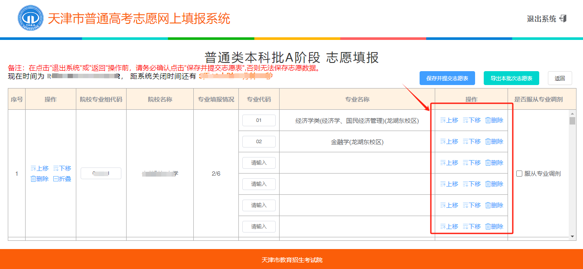
Task: Click 导出本批次志愿表 button
Action: [x=511, y=79]
